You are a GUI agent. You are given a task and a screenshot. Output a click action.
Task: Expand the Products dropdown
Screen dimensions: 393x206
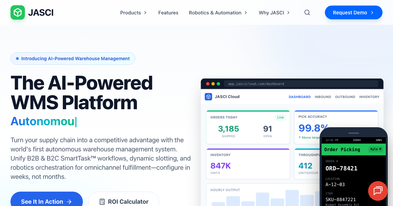[x=131, y=12]
